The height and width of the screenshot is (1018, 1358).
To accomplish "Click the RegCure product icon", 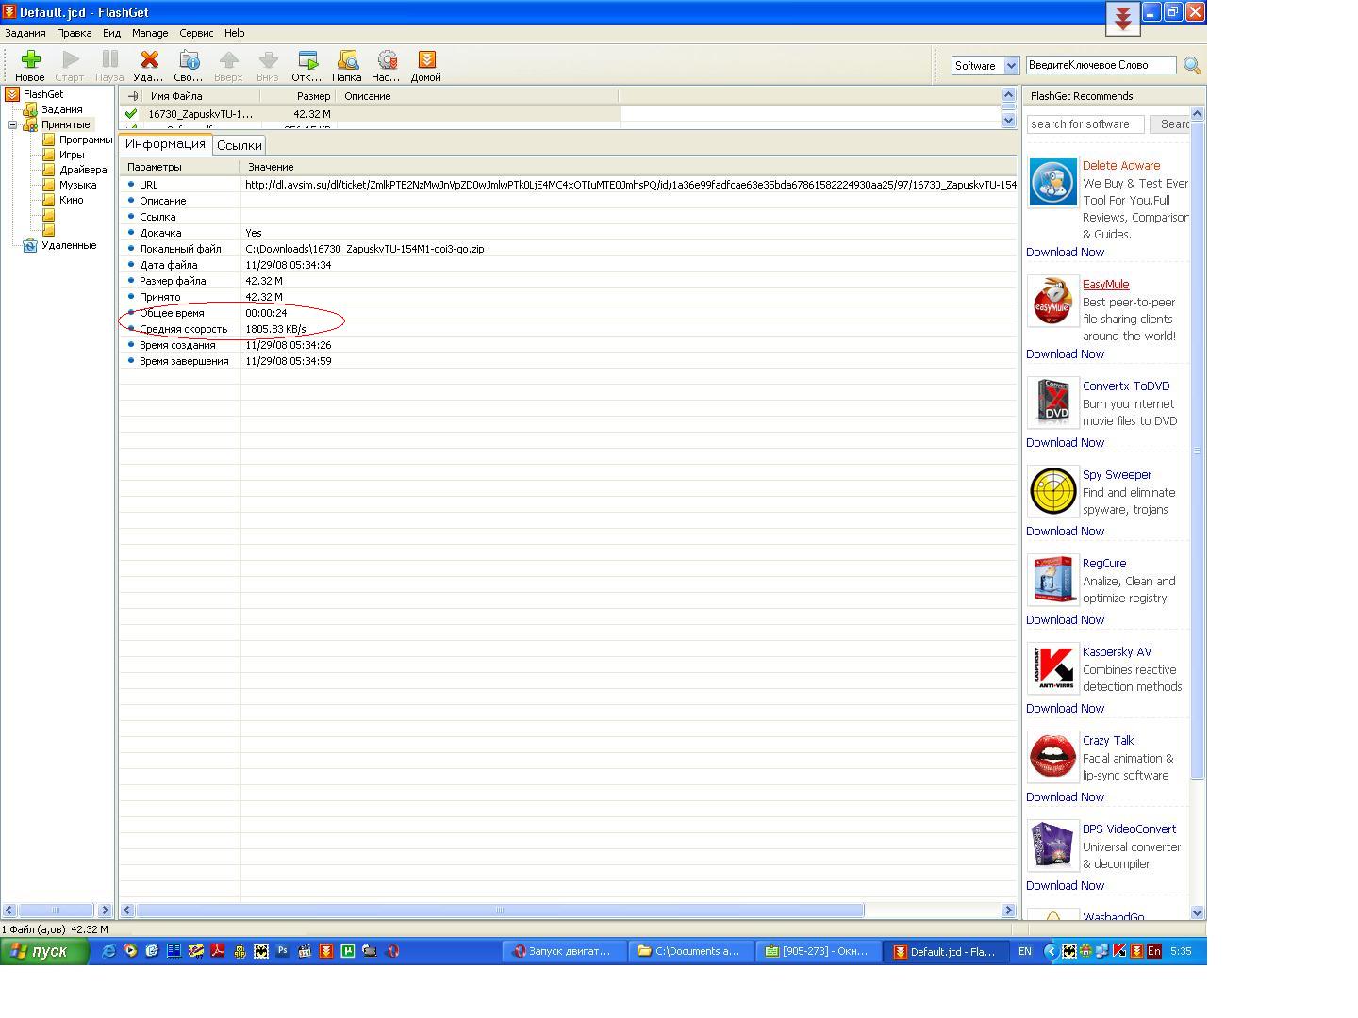I will (x=1052, y=580).
